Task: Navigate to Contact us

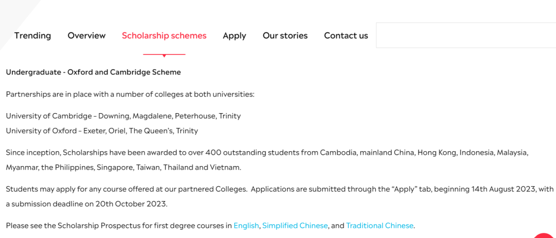Action: (x=346, y=35)
